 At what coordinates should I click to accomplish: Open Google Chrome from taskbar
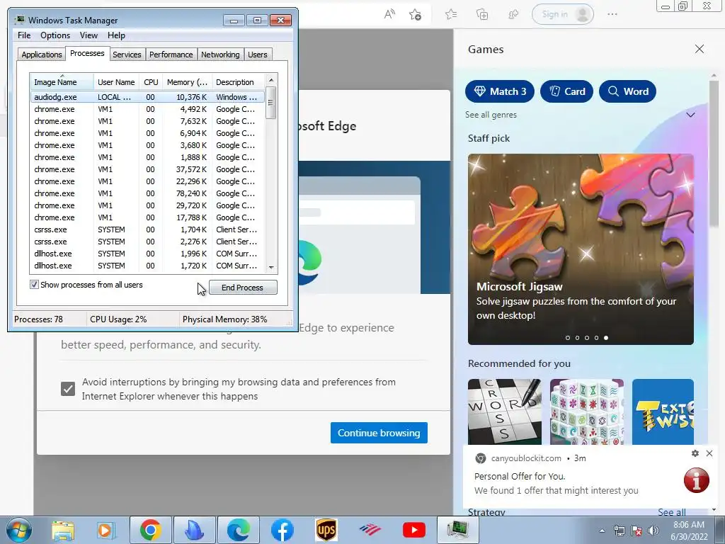[x=150, y=530]
